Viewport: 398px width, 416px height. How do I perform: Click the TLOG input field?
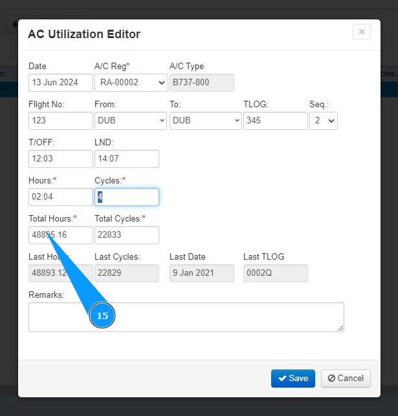click(275, 121)
